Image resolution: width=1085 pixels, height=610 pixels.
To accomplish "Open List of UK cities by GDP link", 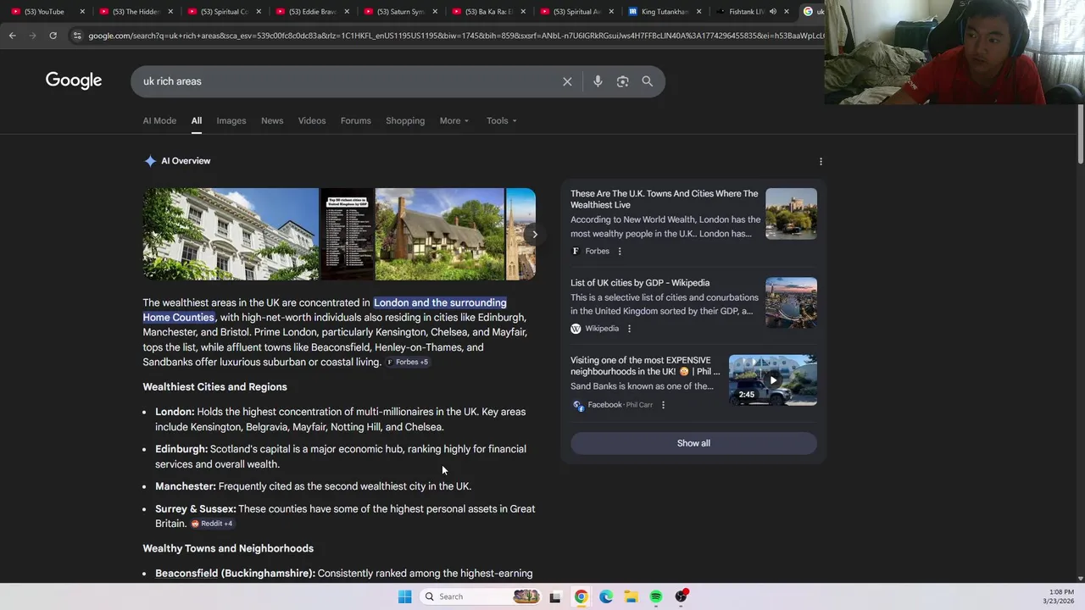I will 640,283.
